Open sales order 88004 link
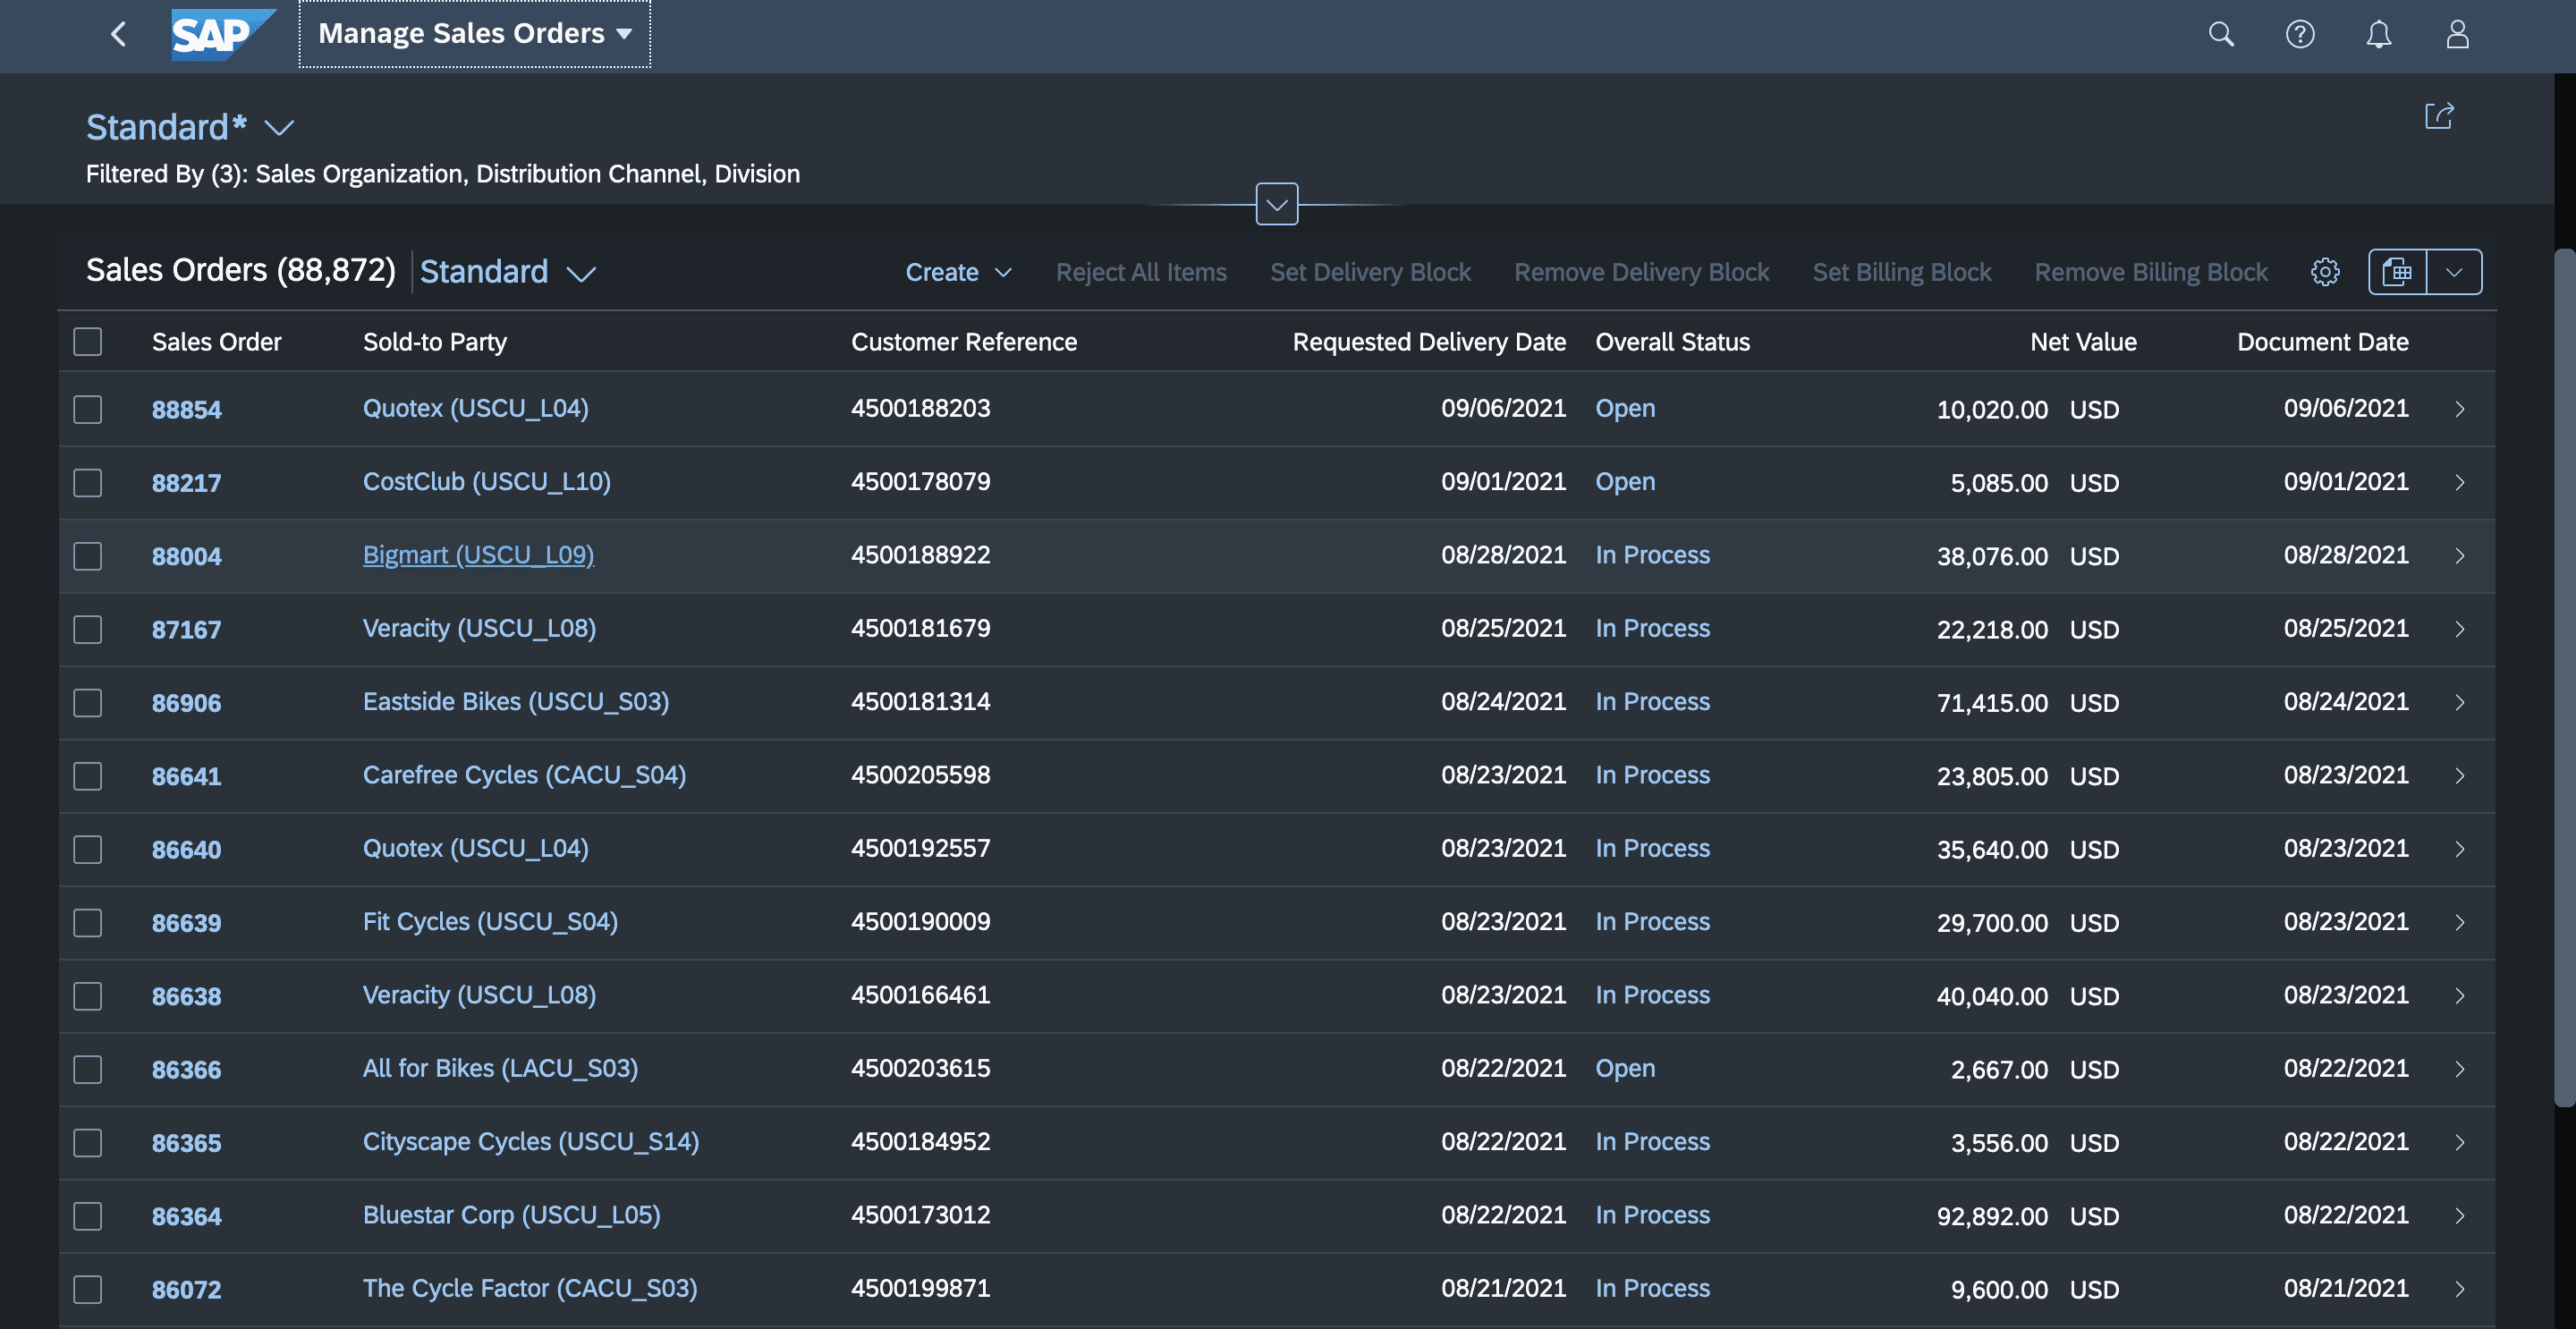Screen dimensions: 2576x1329 click(187, 556)
